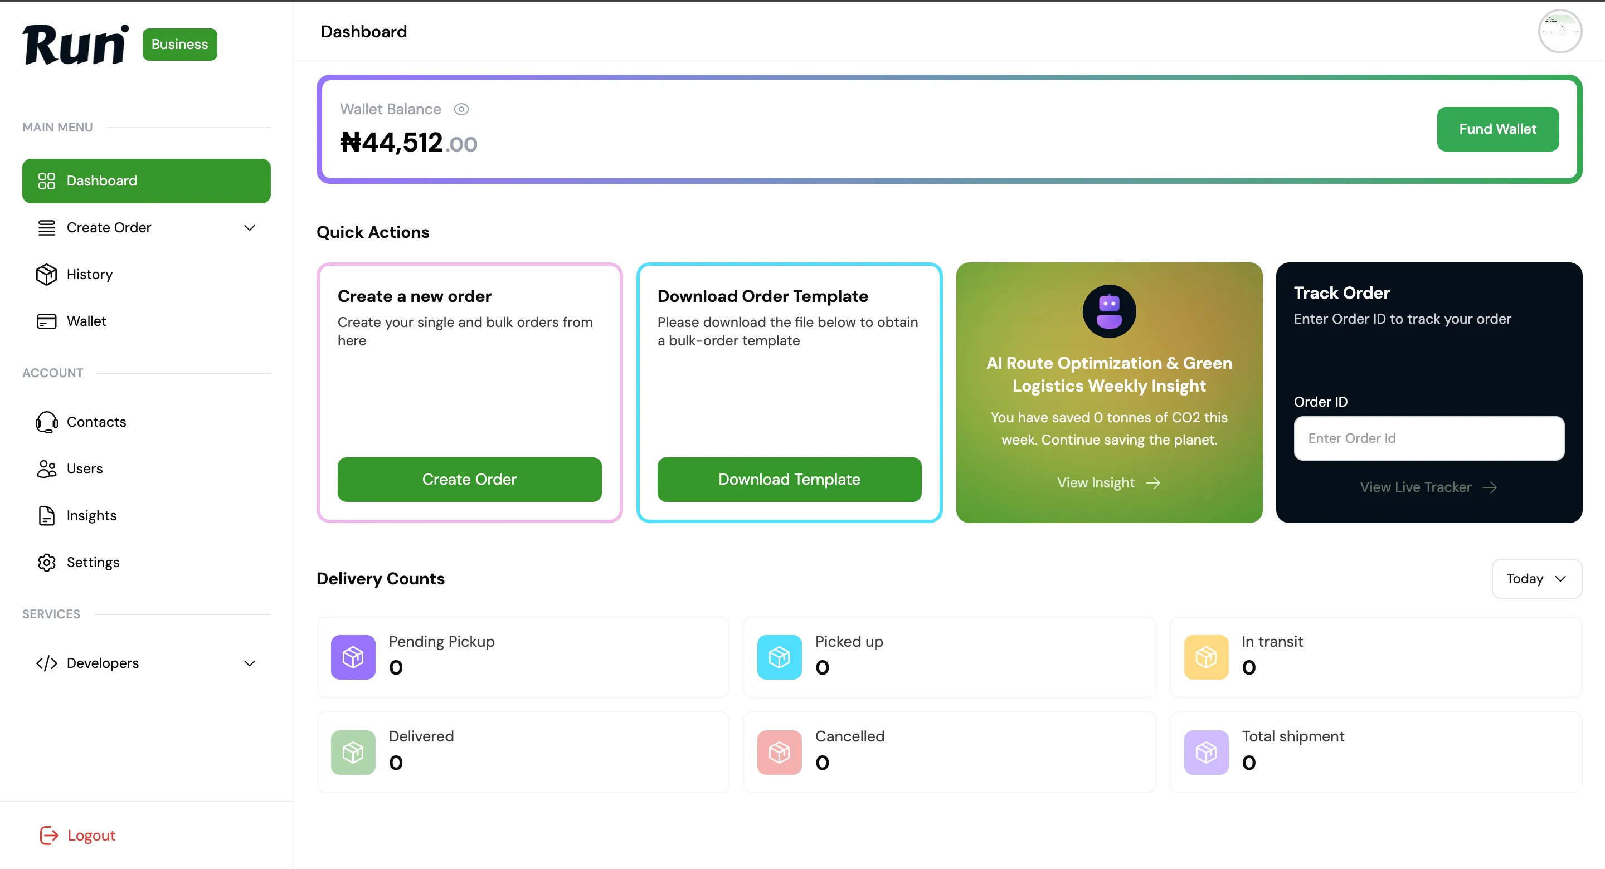Click the Contacts headset icon
Viewport: 1605px width, 869px height.
point(47,422)
